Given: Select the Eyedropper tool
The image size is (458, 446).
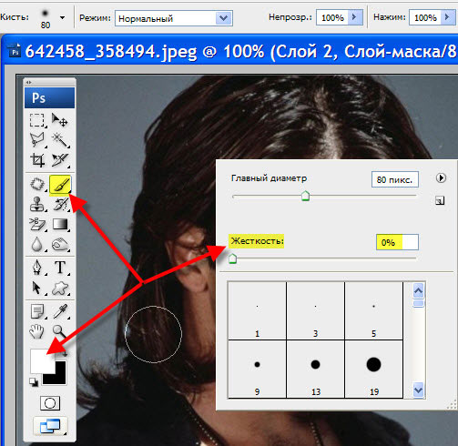Looking at the screenshot, I should tap(60, 311).
